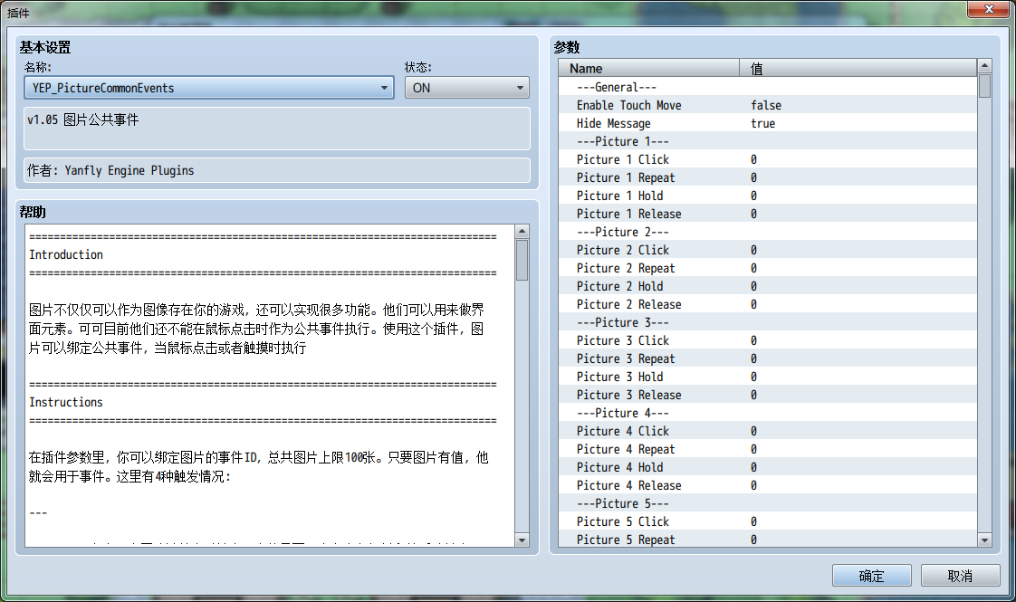Select the ---General--- header row

point(768,87)
